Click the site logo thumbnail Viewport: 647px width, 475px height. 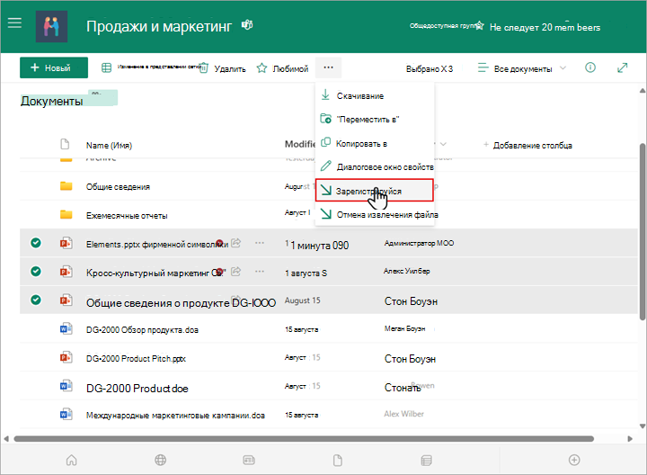click(51, 27)
